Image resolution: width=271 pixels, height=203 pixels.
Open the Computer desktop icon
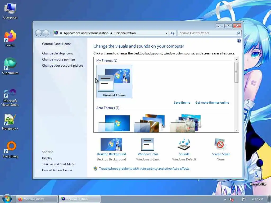point(10,11)
